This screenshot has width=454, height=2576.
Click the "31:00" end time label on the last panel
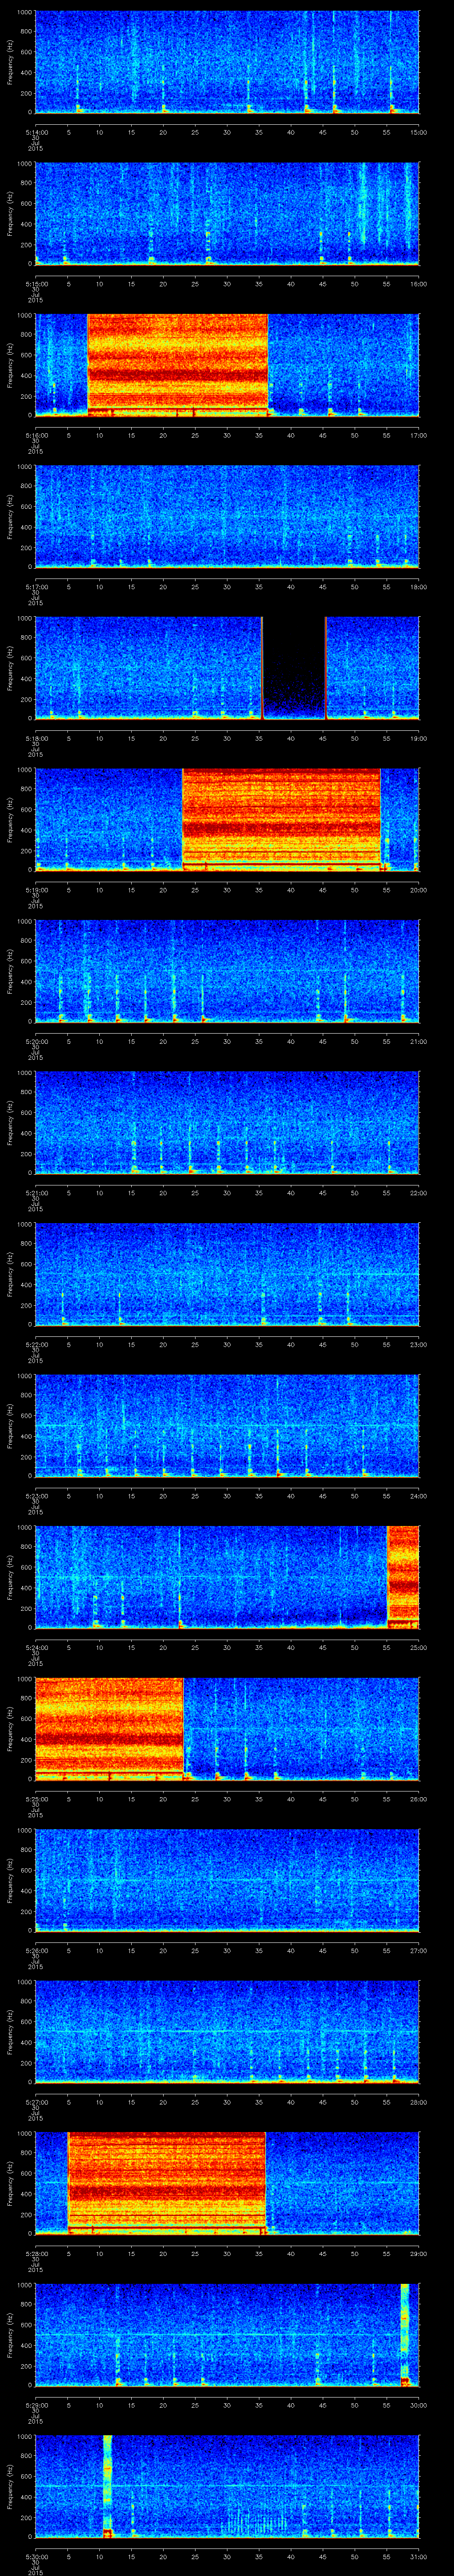click(418, 2556)
